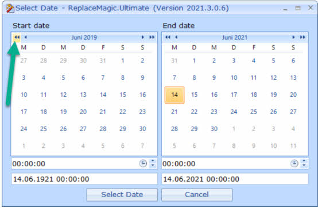Select day 22 in Start date calendar
Viewport: 318px width, 208px height.
(x=123, y=112)
